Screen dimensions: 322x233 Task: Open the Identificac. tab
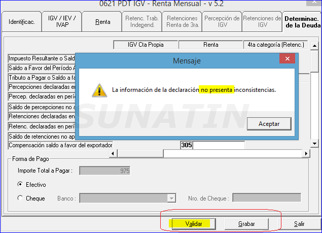22,22
